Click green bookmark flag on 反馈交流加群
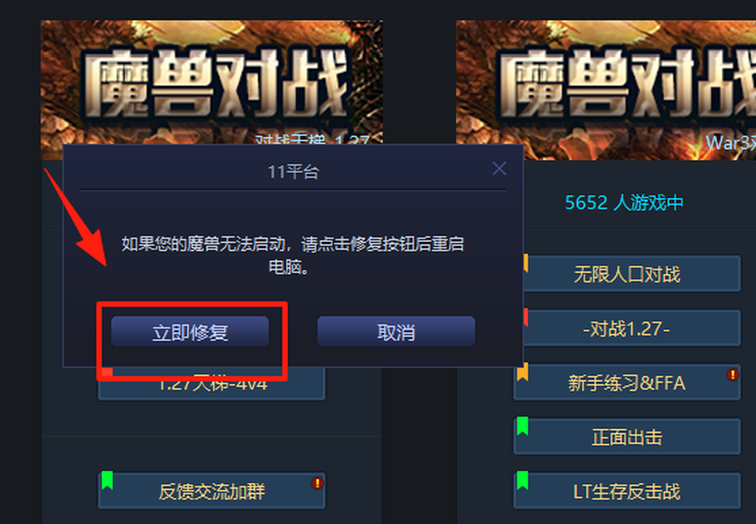 (x=107, y=480)
